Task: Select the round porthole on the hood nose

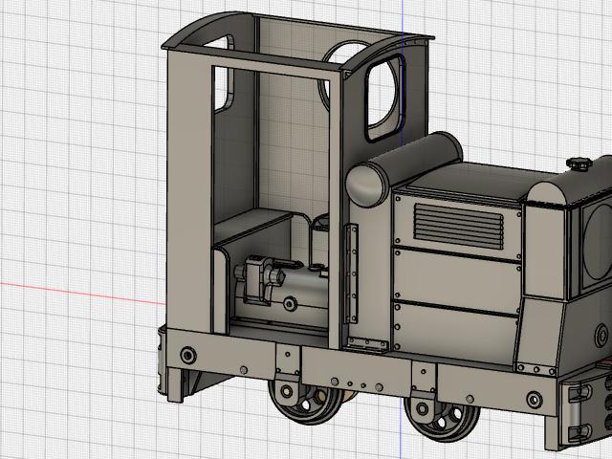Action: click(x=598, y=242)
